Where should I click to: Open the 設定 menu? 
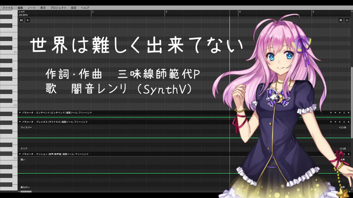tap(74, 8)
